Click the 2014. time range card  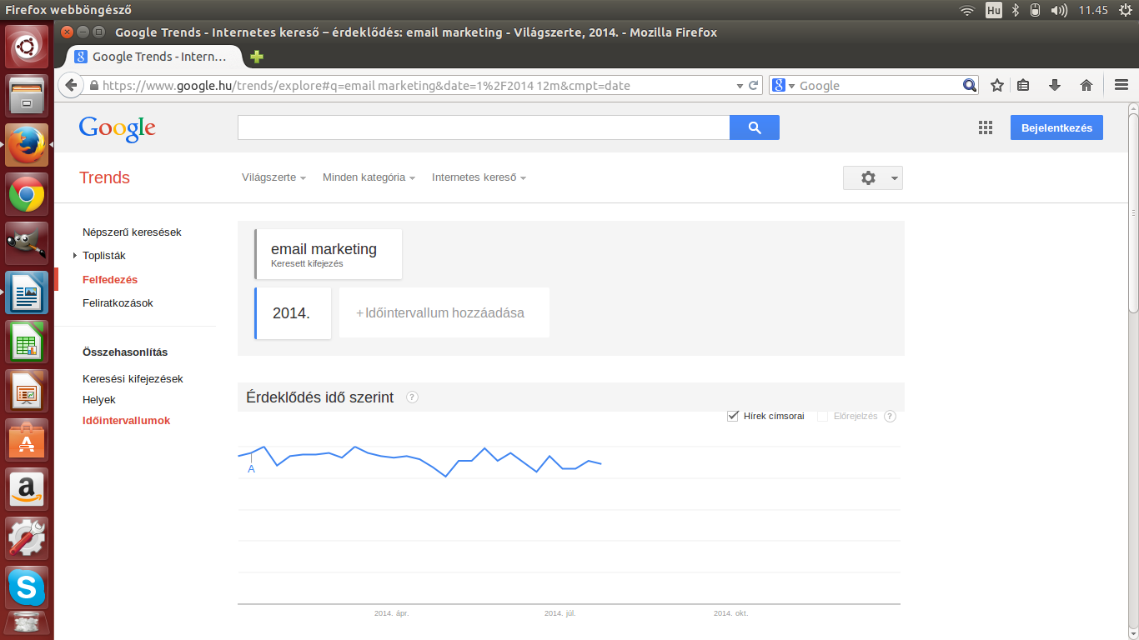(293, 313)
